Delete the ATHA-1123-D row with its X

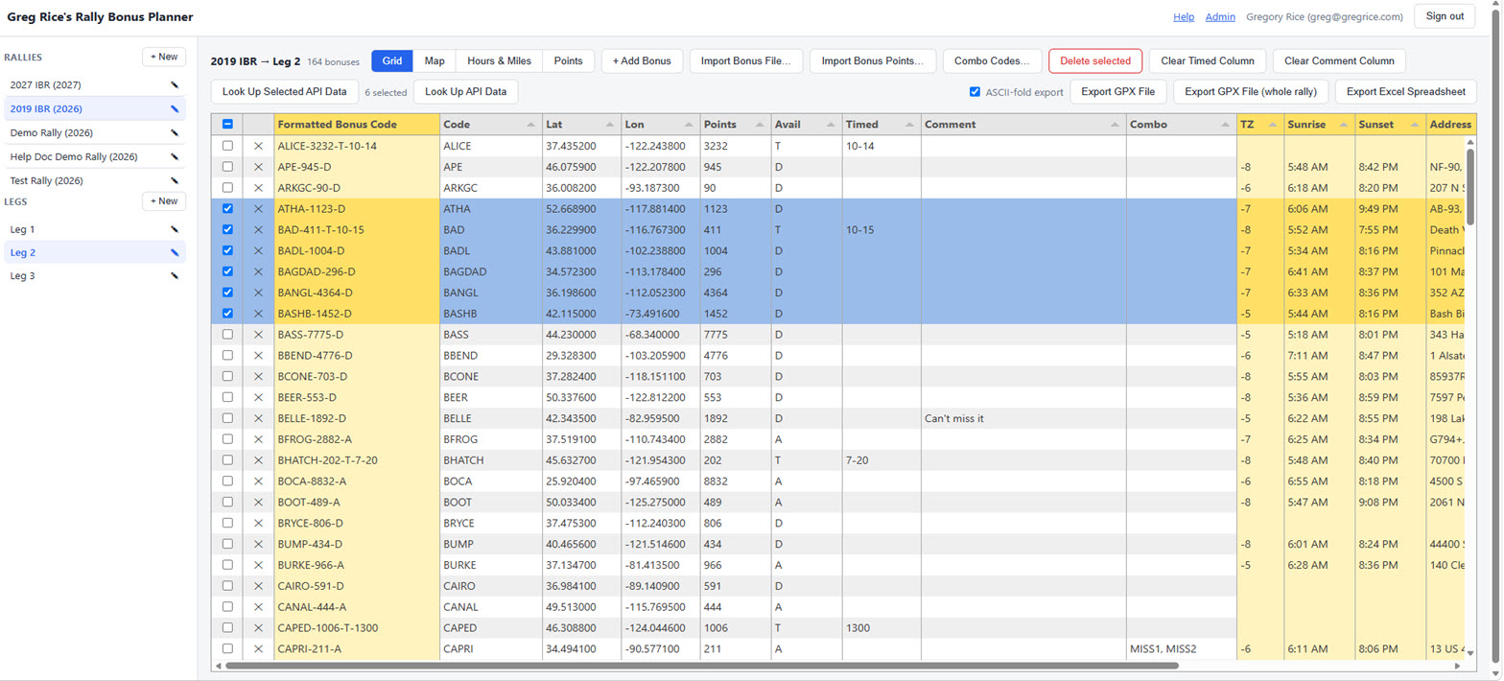(x=258, y=209)
